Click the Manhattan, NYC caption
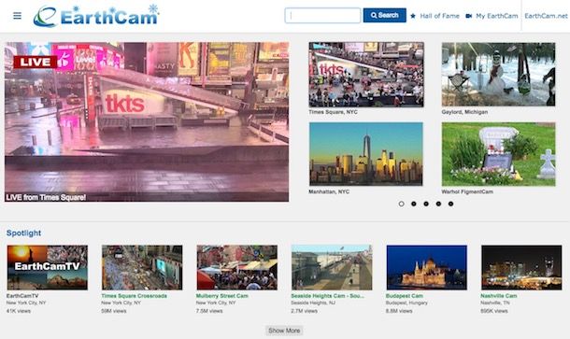The width and height of the screenshot is (570, 339). coord(329,191)
